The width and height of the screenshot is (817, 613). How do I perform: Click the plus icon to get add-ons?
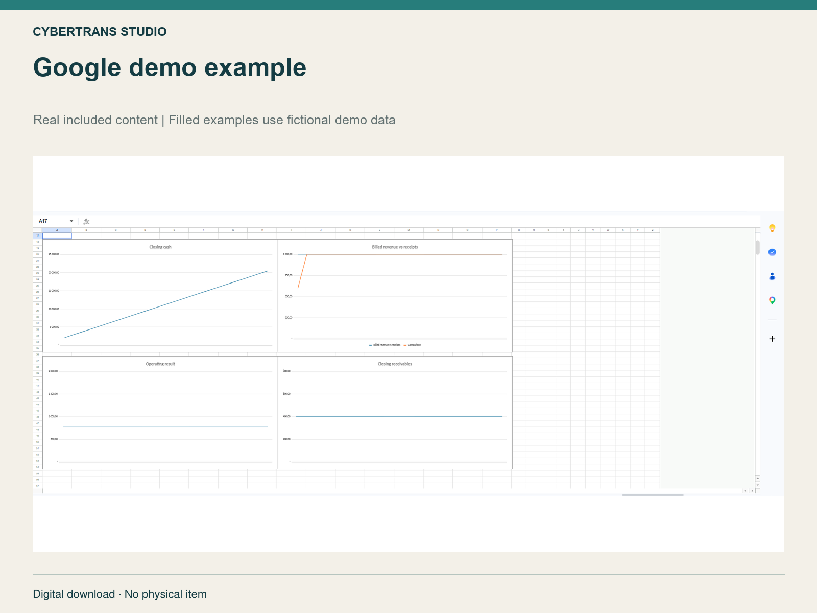click(x=772, y=339)
